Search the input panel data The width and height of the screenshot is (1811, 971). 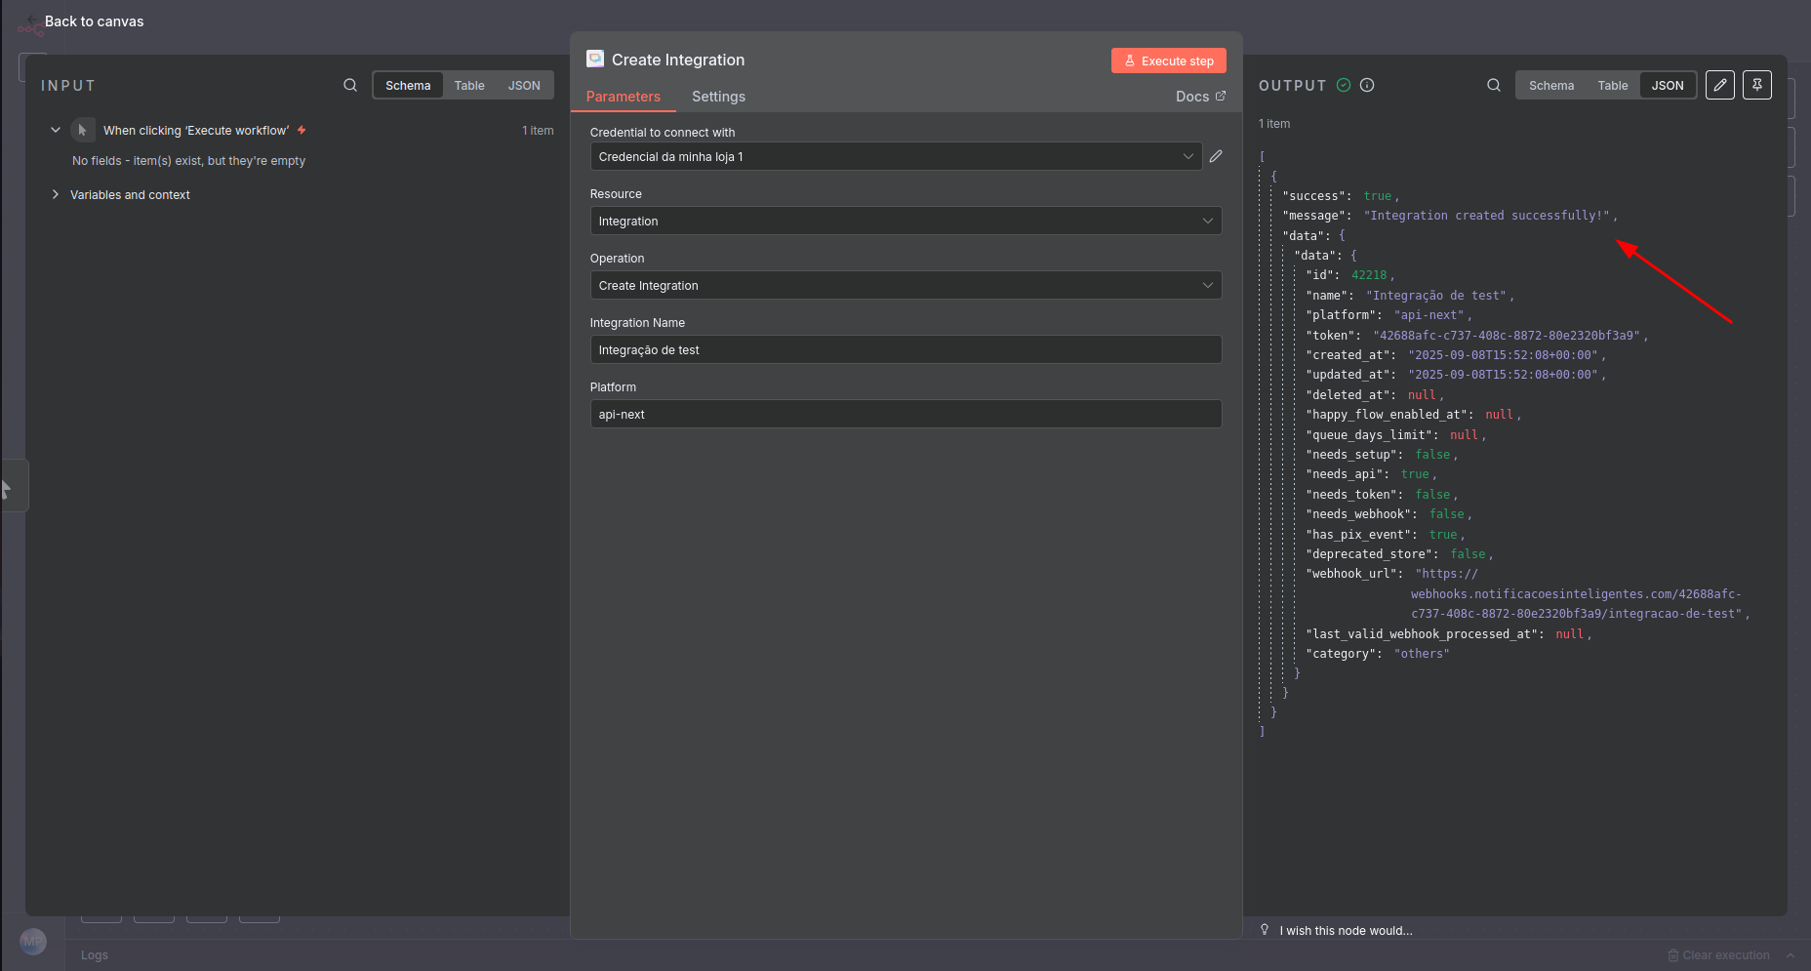[x=350, y=85]
